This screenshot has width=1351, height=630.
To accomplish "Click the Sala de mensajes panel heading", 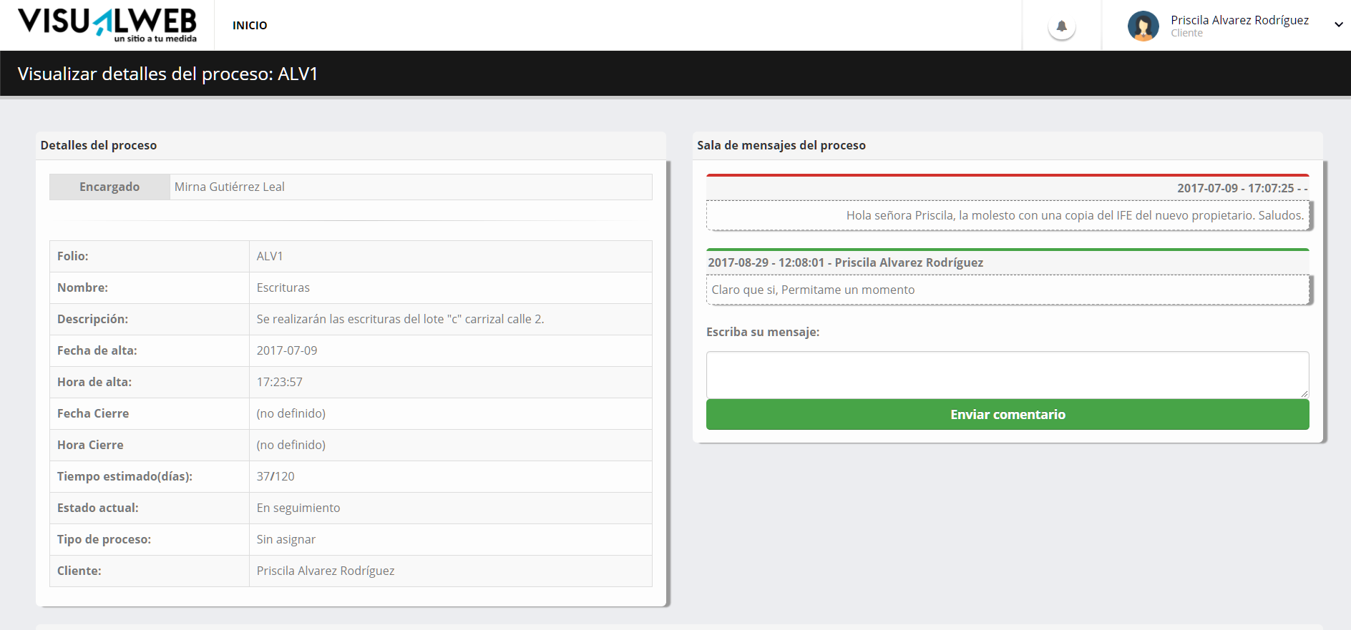I will 781,145.
